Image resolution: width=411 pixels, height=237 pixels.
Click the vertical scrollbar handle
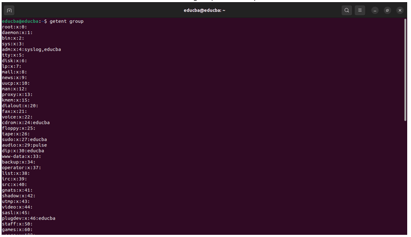(405, 70)
